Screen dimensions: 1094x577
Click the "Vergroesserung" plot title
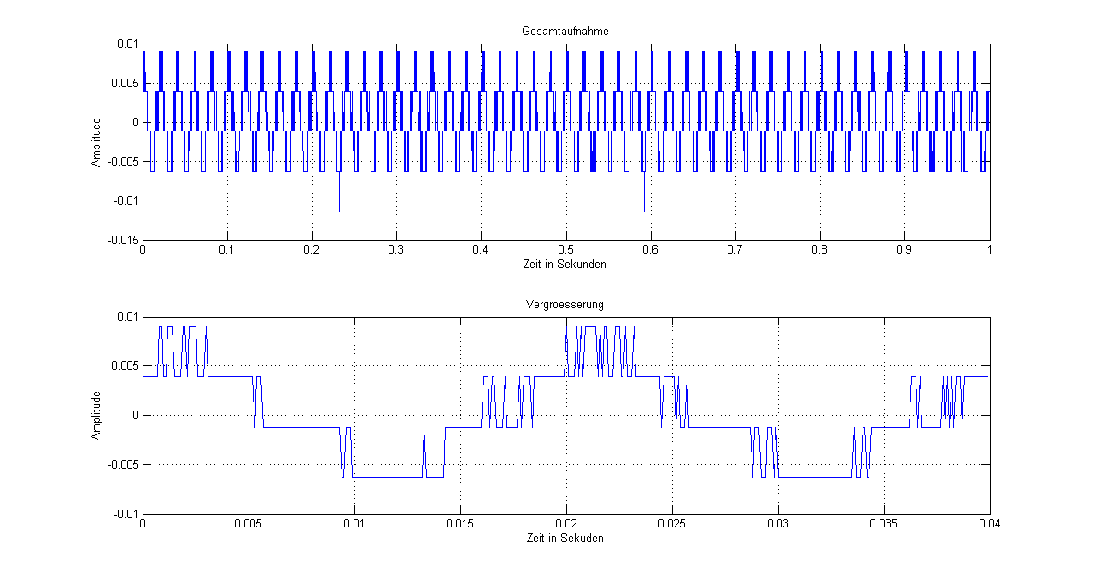(565, 305)
